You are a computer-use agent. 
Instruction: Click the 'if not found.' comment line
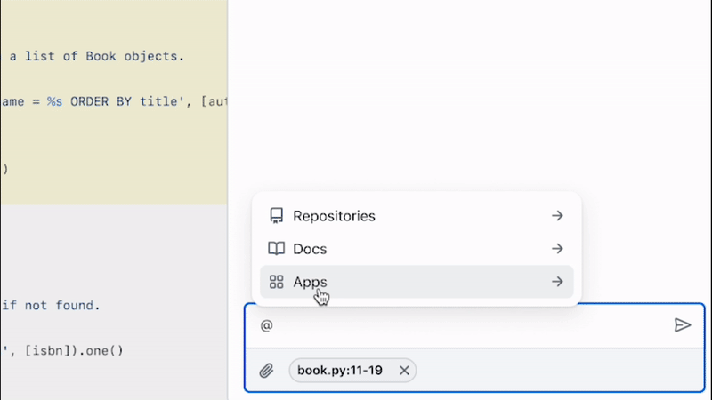tap(51, 306)
